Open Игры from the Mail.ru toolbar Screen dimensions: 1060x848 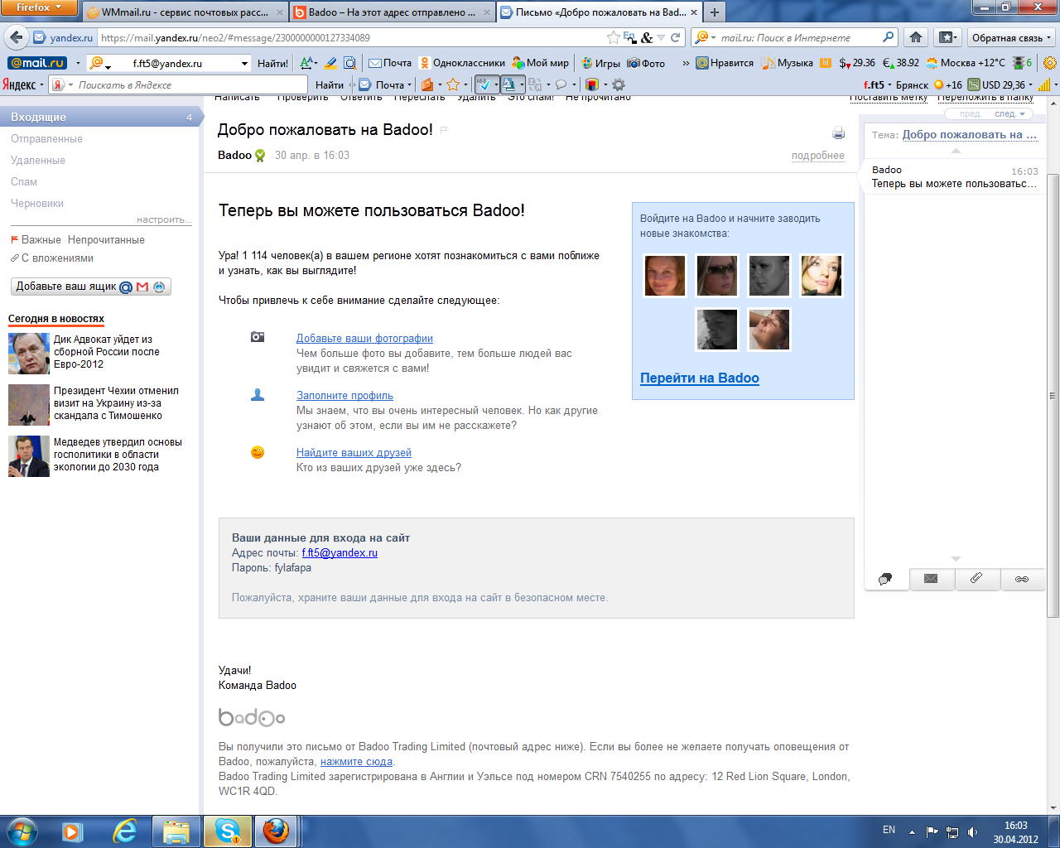[x=600, y=63]
